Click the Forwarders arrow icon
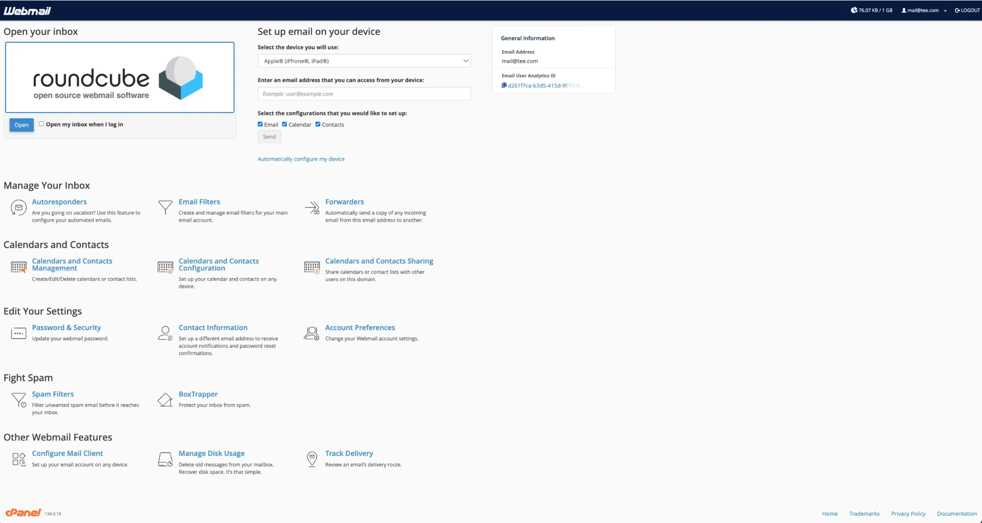This screenshot has height=523, width=982. click(312, 207)
